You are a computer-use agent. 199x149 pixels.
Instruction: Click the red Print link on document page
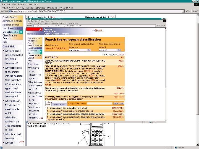pyautogui.click(x=53, y=17)
